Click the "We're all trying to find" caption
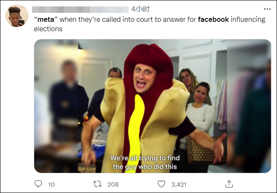Viewport: 277px width, 193px height. coord(145,158)
